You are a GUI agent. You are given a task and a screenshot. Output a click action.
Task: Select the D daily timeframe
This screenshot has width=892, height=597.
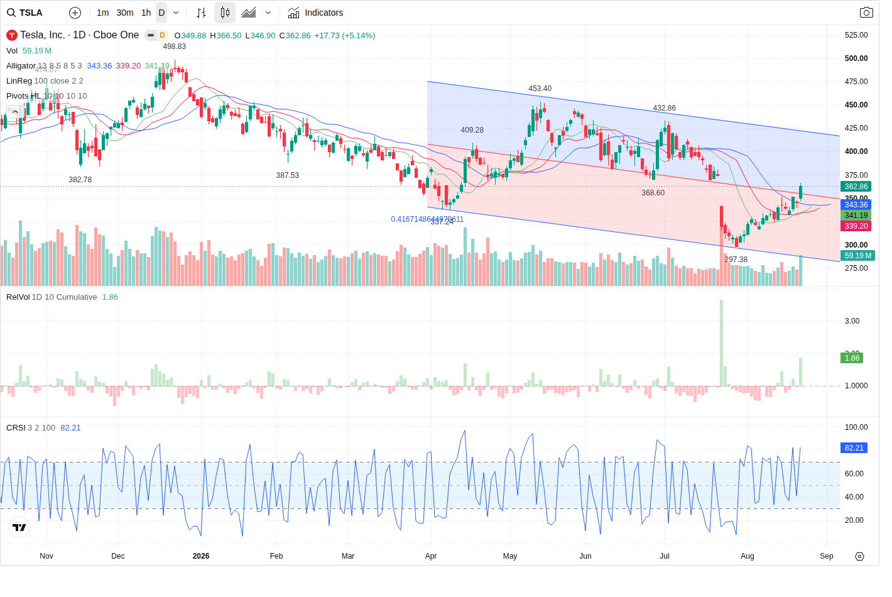161,13
